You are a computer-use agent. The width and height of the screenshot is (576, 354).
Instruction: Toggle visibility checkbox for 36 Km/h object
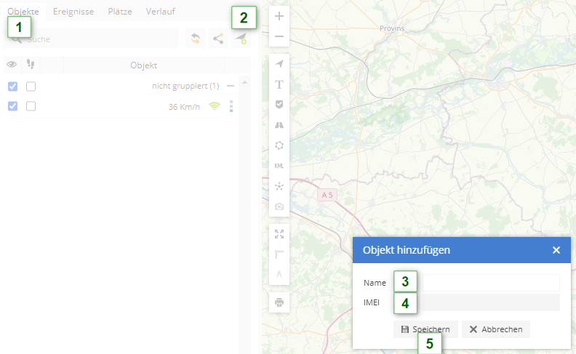12,106
